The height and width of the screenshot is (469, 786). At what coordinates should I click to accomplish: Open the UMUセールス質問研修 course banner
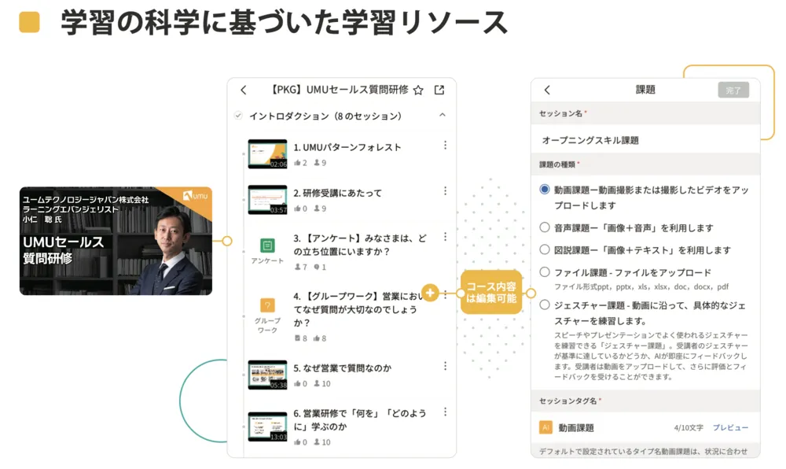[x=116, y=241]
